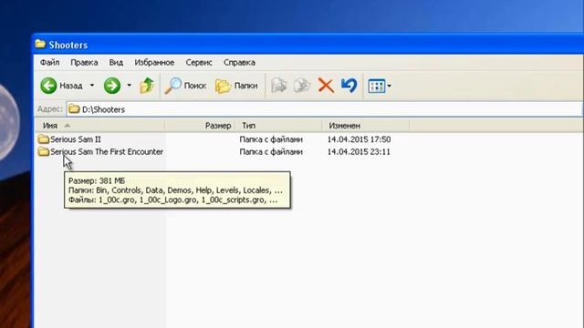Select Serious Sam The First Encounter folder name
The width and height of the screenshot is (584, 328).
pyautogui.click(x=107, y=152)
